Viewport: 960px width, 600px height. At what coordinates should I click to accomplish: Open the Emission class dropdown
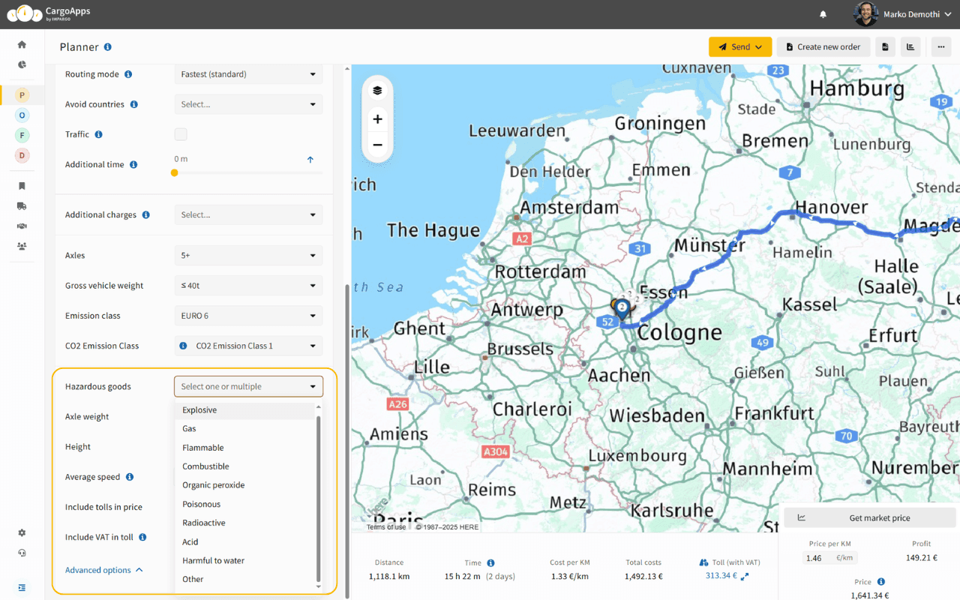point(248,315)
